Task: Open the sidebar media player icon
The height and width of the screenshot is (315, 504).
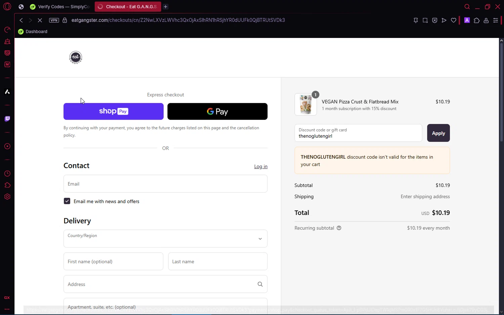Action: [x=7, y=146]
